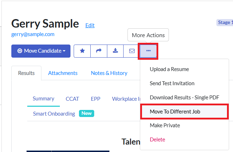
Task: Open the Smart Onboarding tab
Action: pyautogui.click(x=54, y=114)
